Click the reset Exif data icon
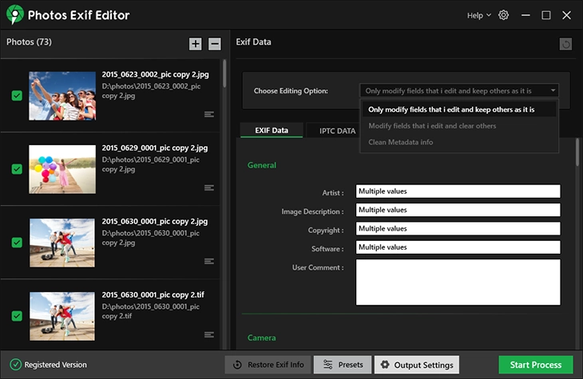The width and height of the screenshot is (583, 379). 565,45
